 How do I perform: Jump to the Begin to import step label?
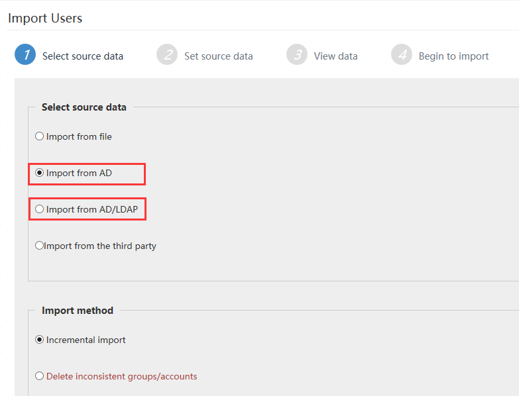[453, 56]
